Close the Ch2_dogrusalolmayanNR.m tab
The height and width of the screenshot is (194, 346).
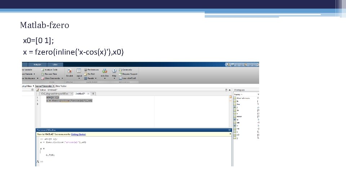71,94
